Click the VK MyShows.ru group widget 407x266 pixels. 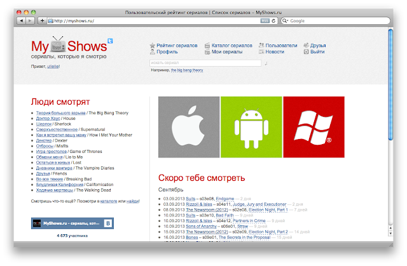72,223
